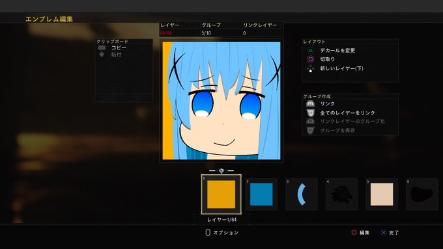Viewport: 443px width, 249px height.
Task: Choose リンク in group creation panel
Action: [x=327, y=104]
